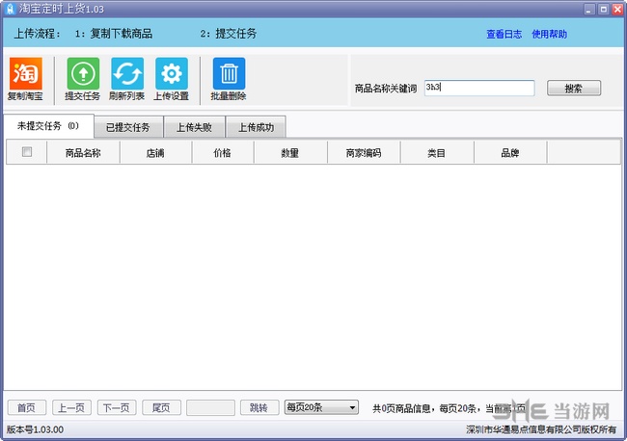Click the 1: 复制下载商品 step text

(114, 34)
